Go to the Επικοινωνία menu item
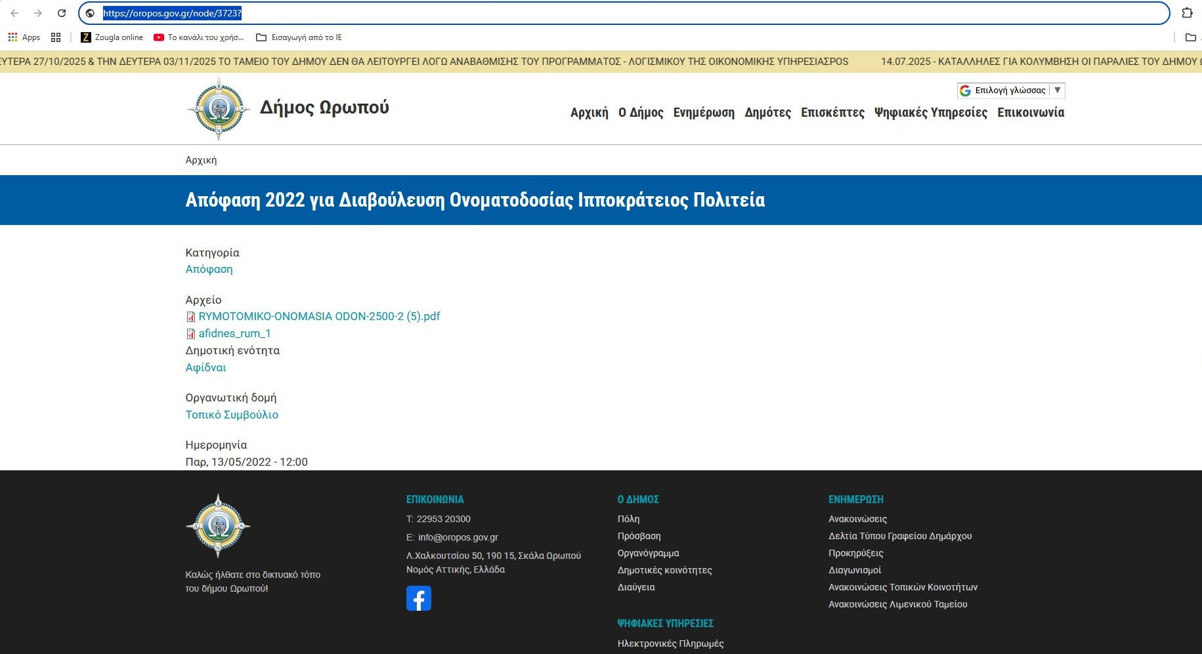The image size is (1202, 654). point(1031,113)
